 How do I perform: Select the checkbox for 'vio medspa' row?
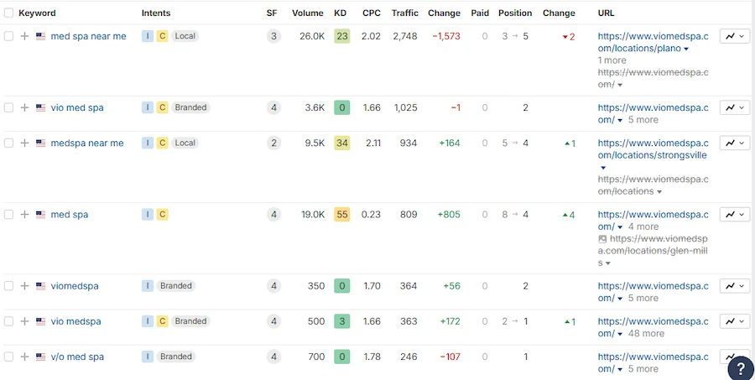tap(8, 321)
